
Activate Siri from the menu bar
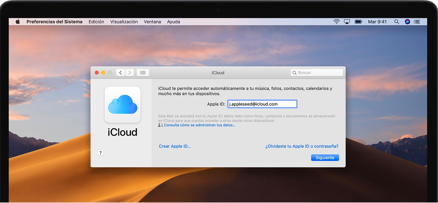407,22
